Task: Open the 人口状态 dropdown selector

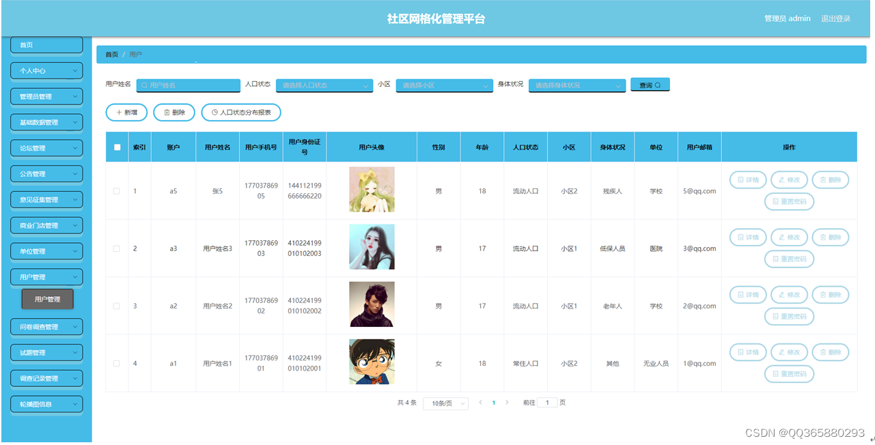Action: tap(324, 84)
